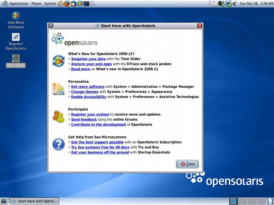Viewport: 274px width, 205px height.
Task: Open the window menu arrow on dialog title bar
Action: click(x=51, y=26)
